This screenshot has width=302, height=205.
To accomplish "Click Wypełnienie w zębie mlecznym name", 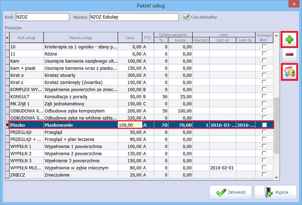I will tap(81, 168).
